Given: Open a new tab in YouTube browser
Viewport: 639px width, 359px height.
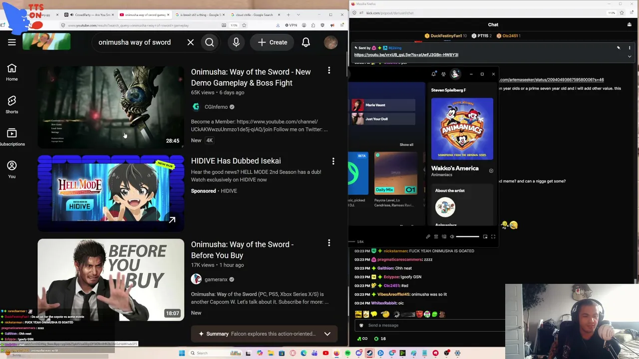Looking at the screenshot, I should [x=288, y=15].
